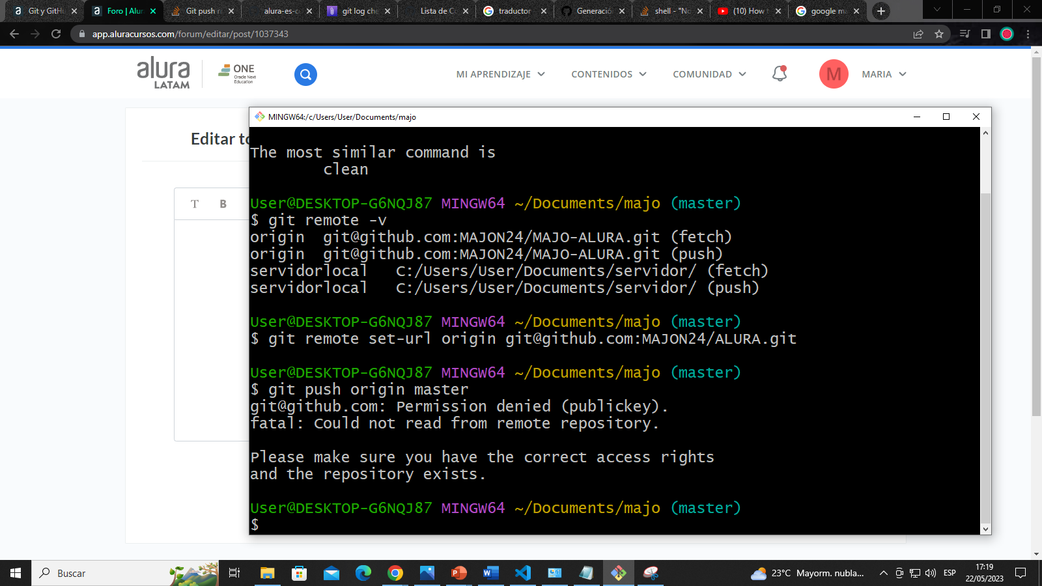Open Mail app from taskbar
Screen dimensions: 1042x586
point(331,573)
